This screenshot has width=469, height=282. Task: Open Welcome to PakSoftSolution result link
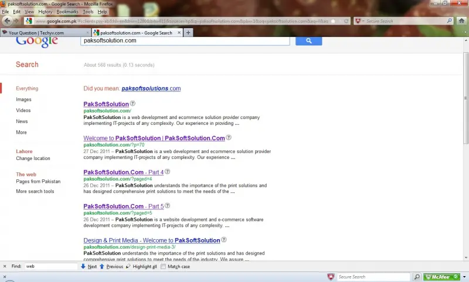(154, 138)
